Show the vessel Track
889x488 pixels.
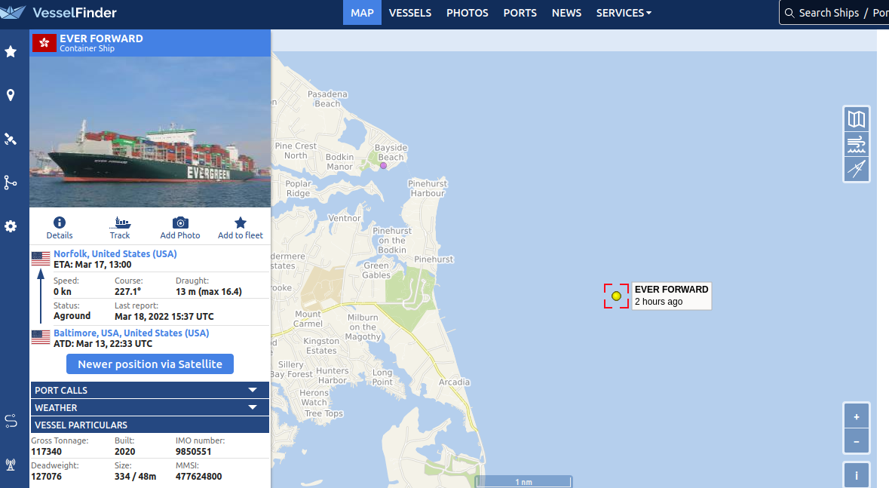click(x=120, y=228)
